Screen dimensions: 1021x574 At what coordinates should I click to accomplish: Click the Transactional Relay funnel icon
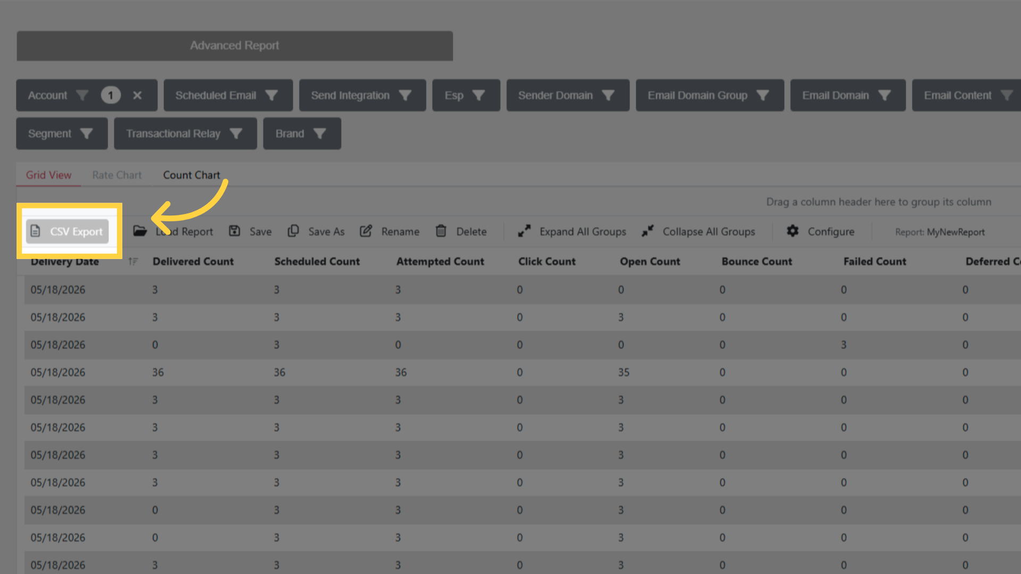[x=236, y=134]
